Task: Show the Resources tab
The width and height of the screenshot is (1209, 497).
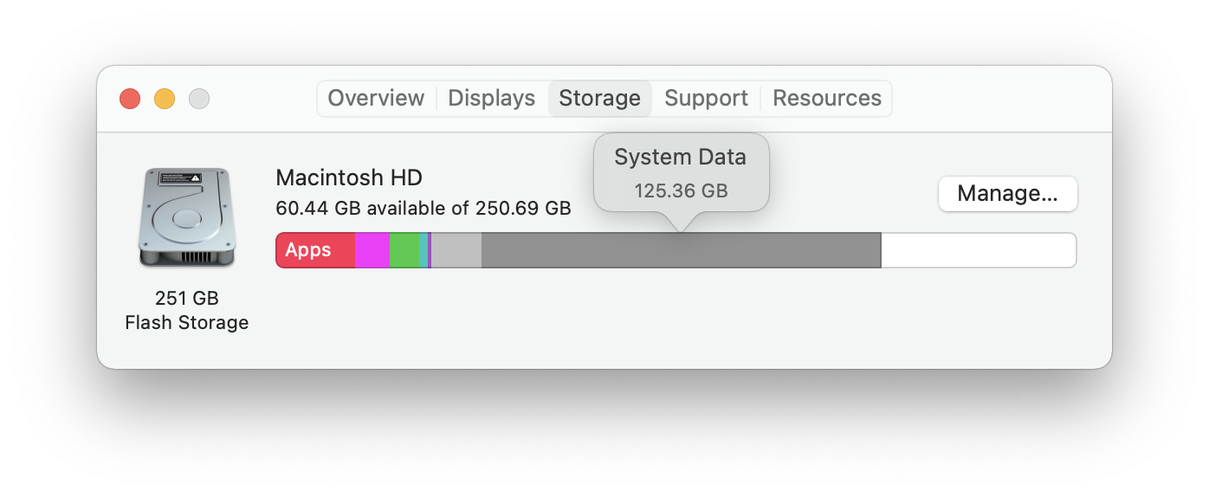Action: tap(826, 99)
